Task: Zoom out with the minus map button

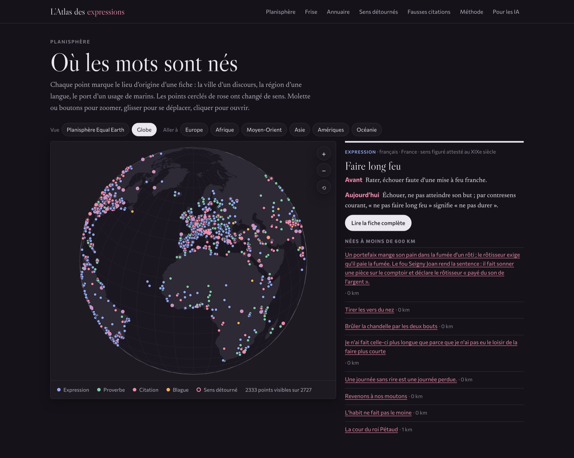Action: tap(324, 171)
